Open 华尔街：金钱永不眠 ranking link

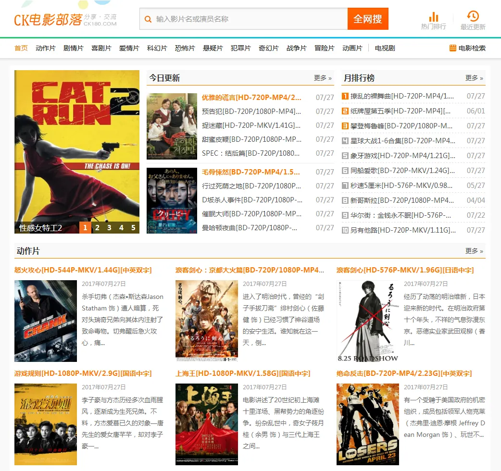pyautogui.click(x=401, y=215)
